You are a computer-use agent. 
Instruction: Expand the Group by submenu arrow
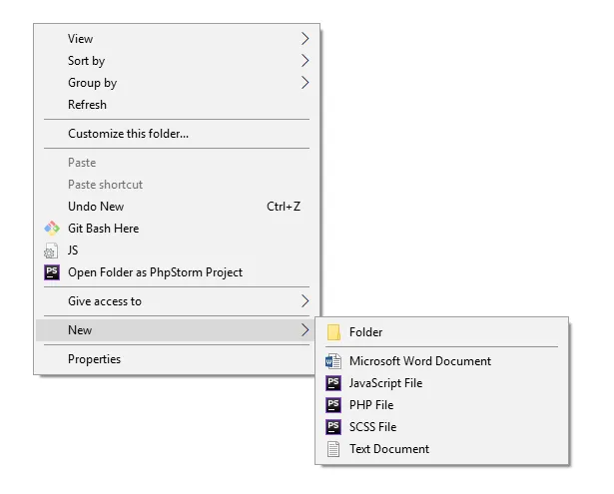click(305, 83)
